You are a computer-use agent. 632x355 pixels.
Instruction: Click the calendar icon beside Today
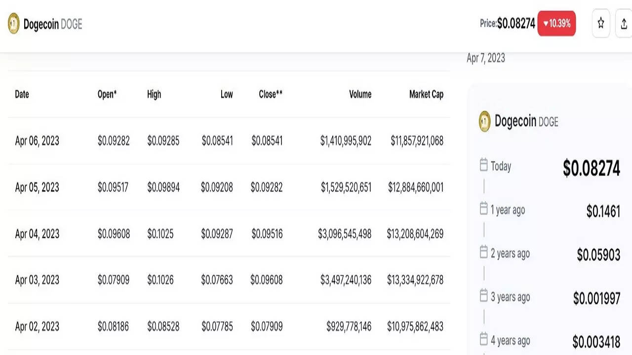[484, 165]
